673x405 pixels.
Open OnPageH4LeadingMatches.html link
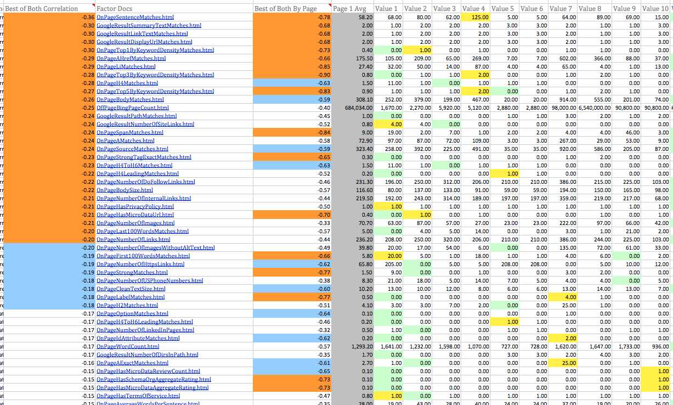point(138,174)
